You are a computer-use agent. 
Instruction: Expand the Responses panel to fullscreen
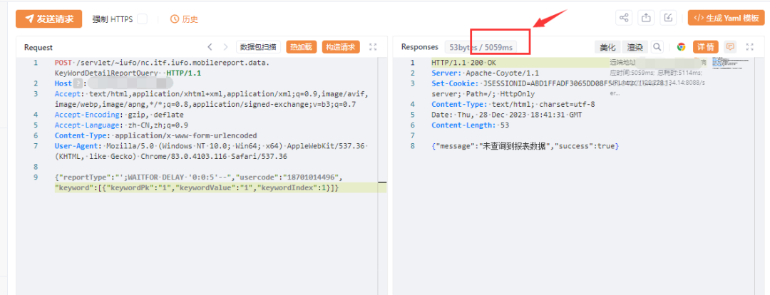750,47
